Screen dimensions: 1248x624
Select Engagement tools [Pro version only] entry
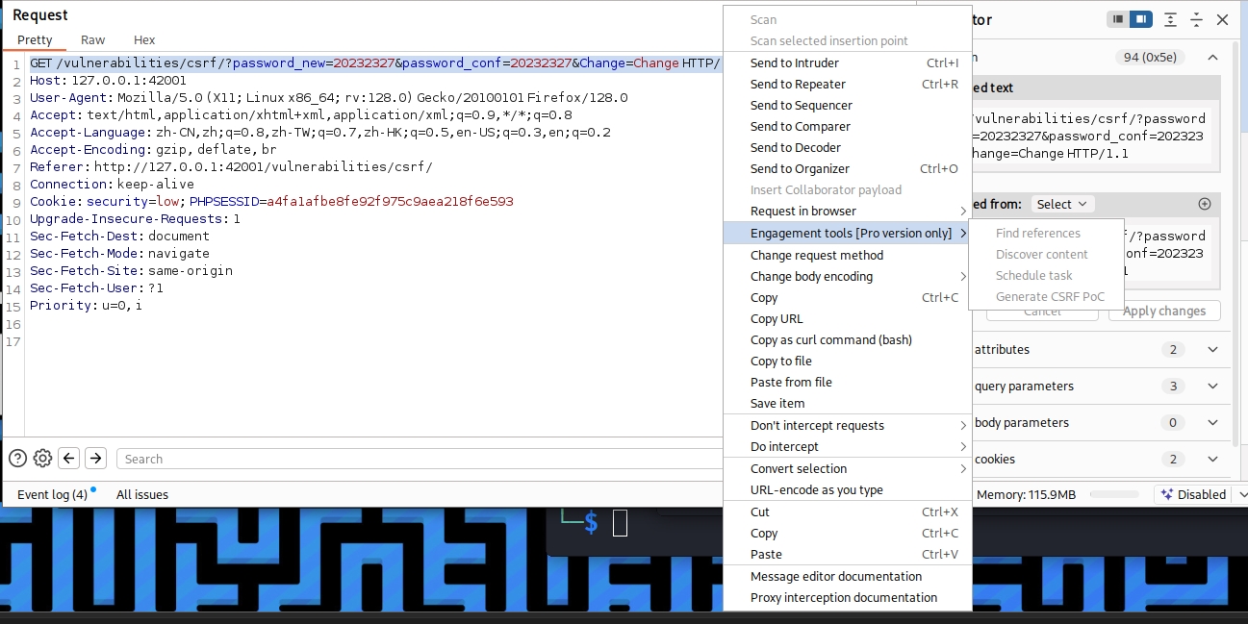(x=847, y=234)
